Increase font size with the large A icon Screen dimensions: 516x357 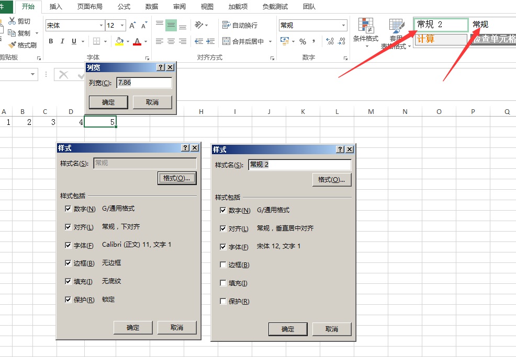coord(132,26)
